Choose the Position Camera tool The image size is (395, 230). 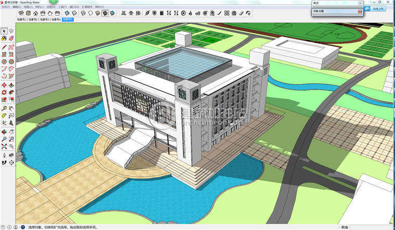4,155
